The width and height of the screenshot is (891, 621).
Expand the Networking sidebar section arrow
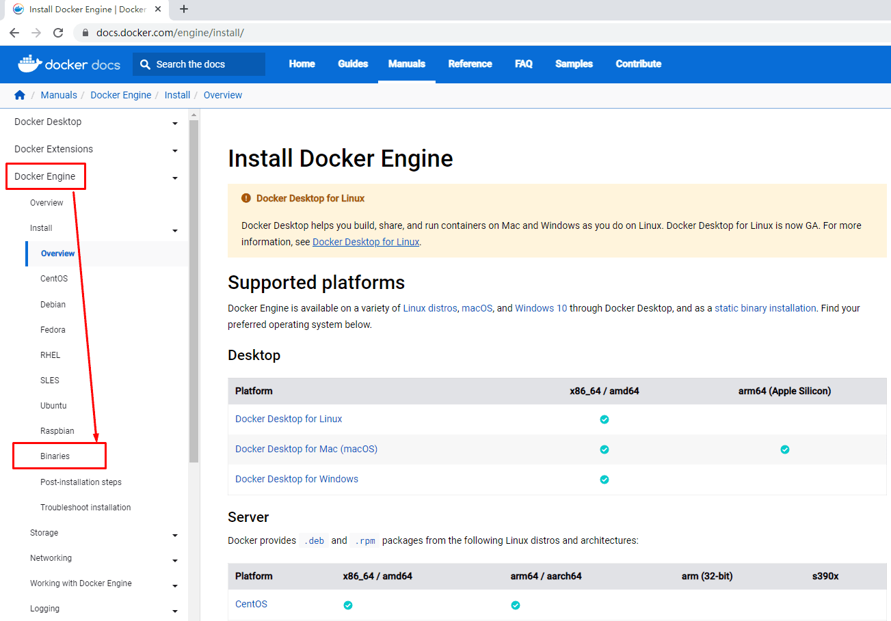[175, 561]
